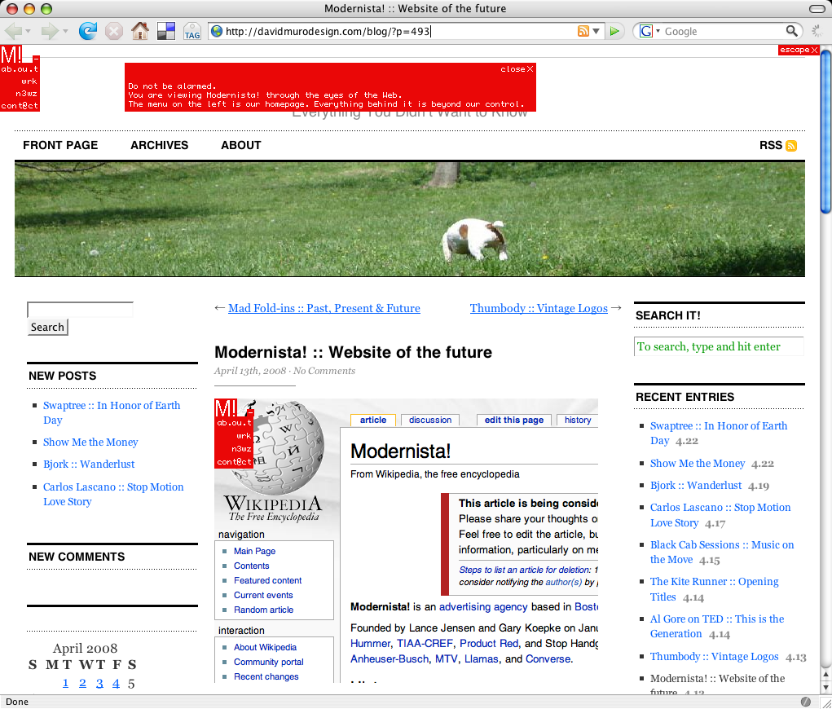This screenshot has height=709, width=832.
Task: Close the red 'Do not be alarmed' banner
Action: click(517, 69)
